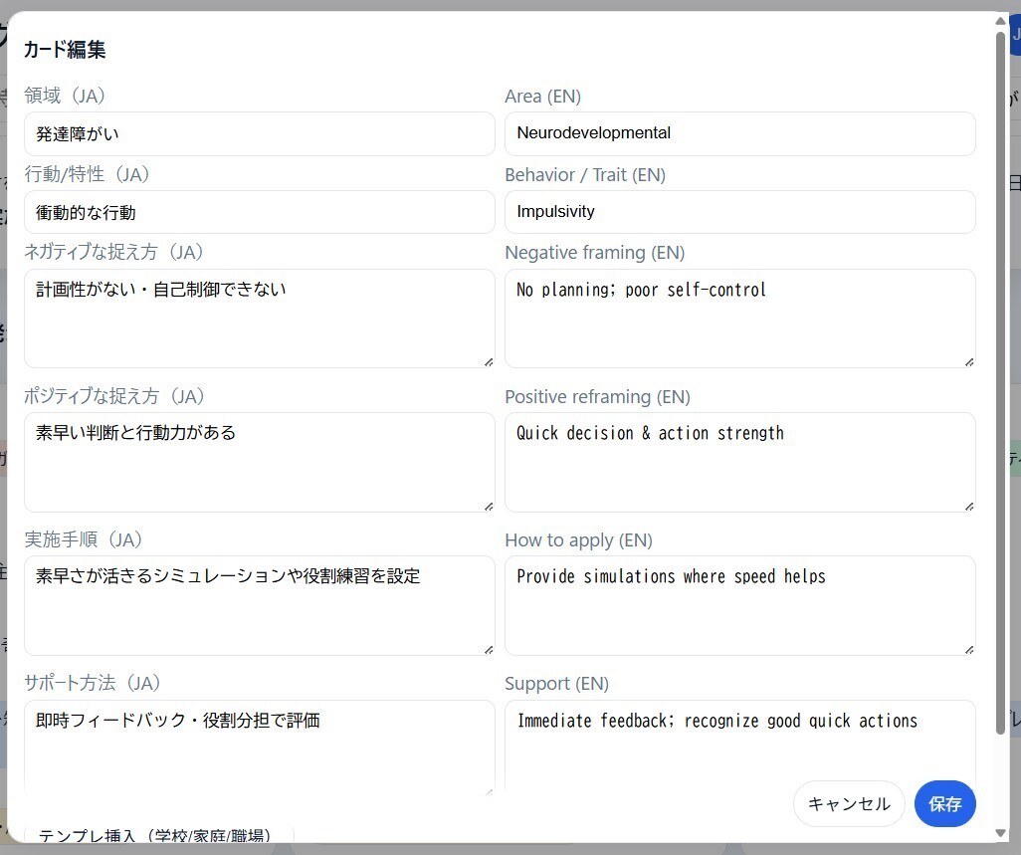Click the Negative framing (EN) text area
This screenshot has width=1021, height=855.
point(739,319)
